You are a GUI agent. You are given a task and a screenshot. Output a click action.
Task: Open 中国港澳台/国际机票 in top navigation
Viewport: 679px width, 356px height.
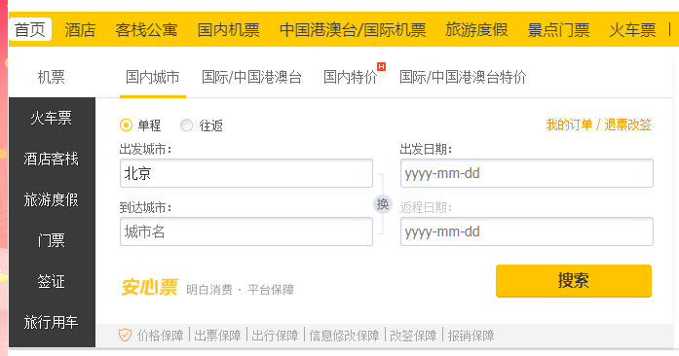[x=353, y=30]
